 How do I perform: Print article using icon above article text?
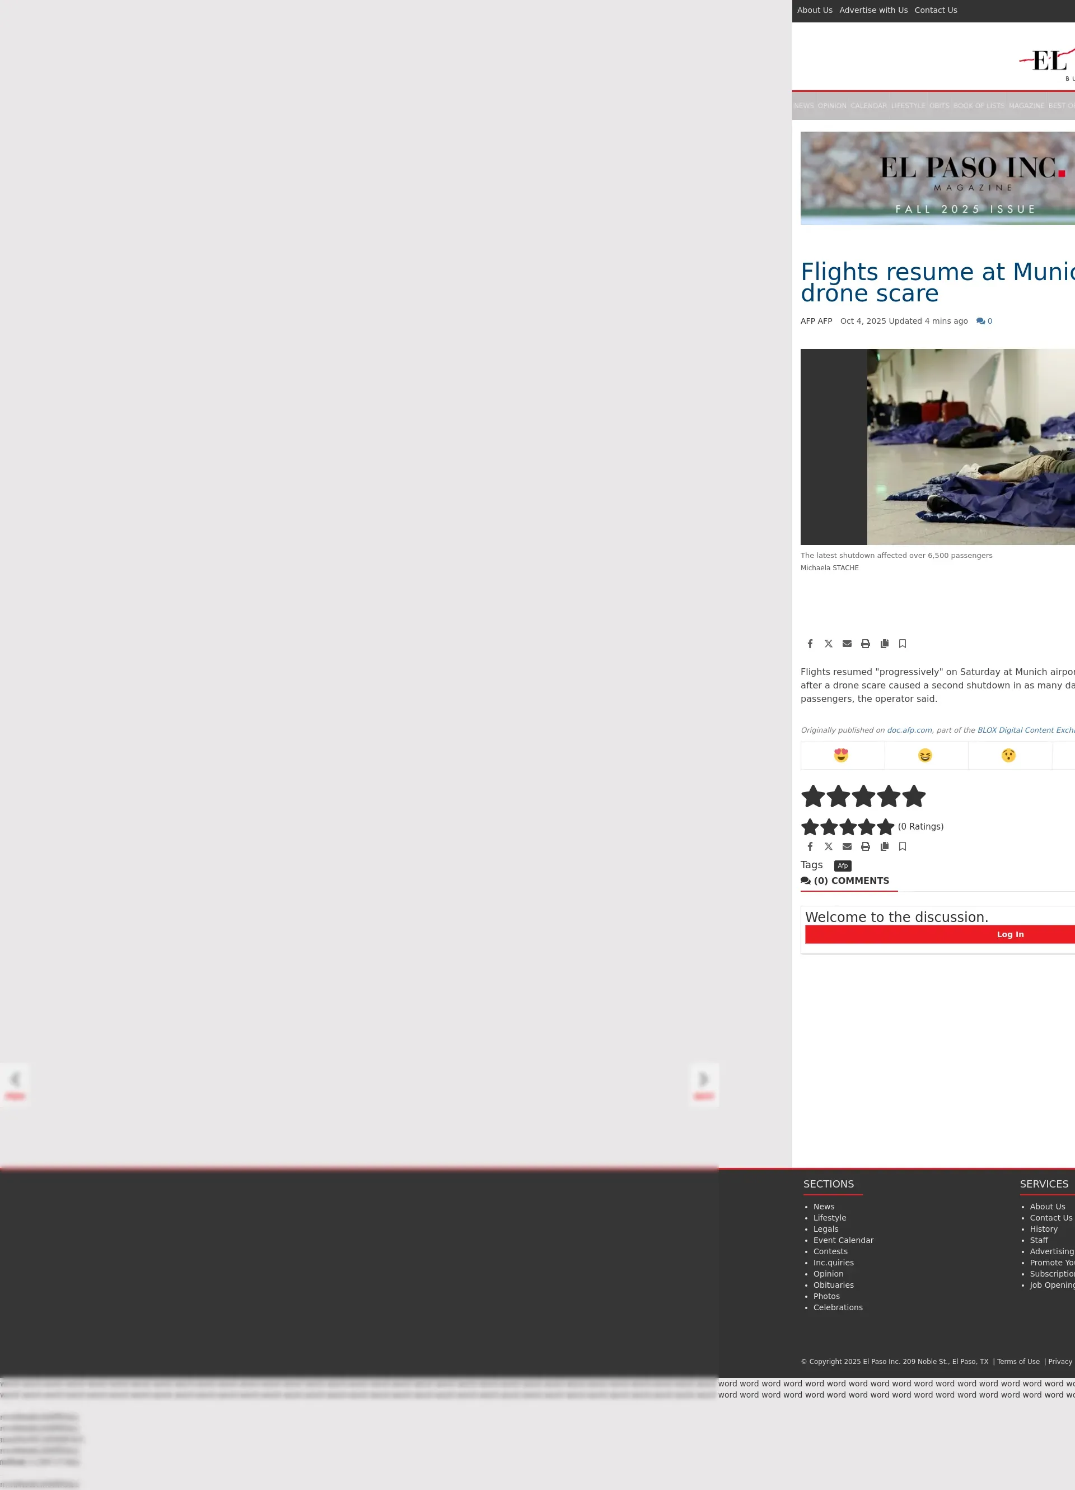(x=866, y=644)
